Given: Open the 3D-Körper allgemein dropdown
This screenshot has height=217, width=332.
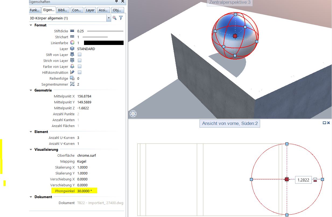Looking at the screenshot, I should click(109, 18).
